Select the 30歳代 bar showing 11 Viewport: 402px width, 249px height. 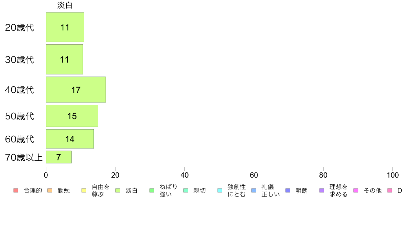click(x=65, y=60)
